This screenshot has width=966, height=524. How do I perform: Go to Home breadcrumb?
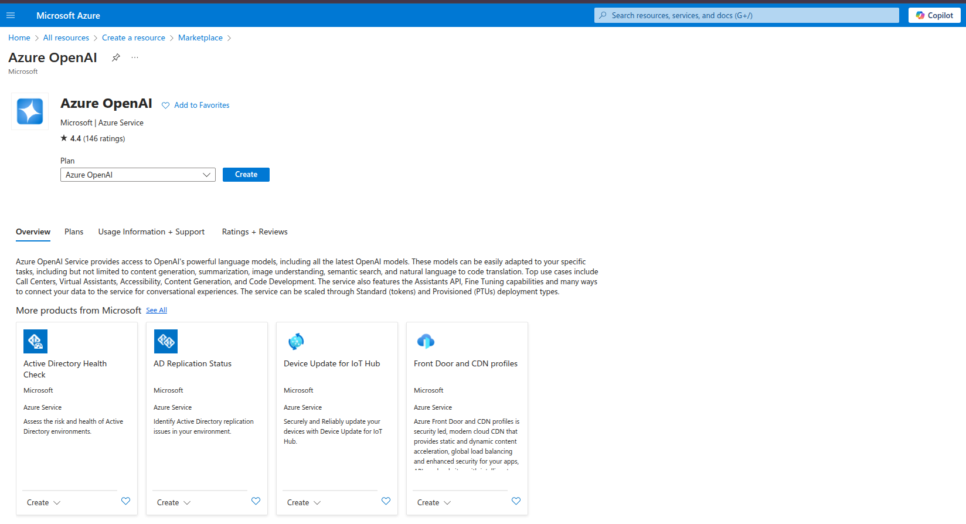tap(19, 38)
